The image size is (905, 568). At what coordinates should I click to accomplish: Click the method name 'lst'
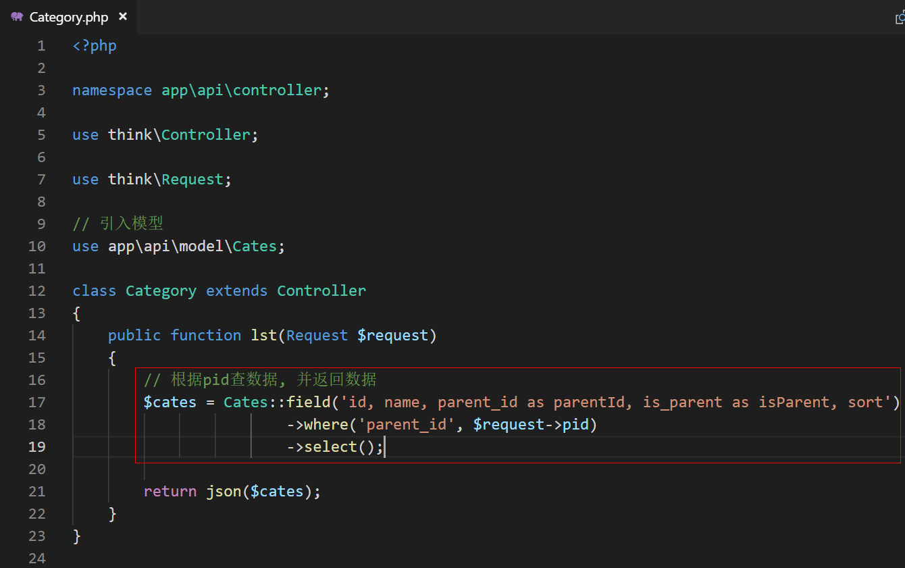(x=264, y=336)
